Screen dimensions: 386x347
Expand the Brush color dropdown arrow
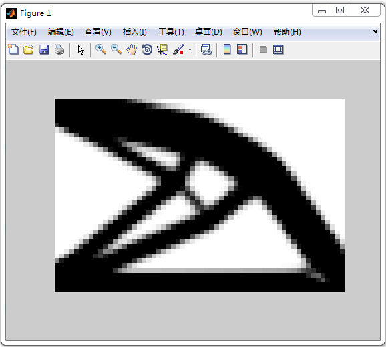(x=190, y=49)
